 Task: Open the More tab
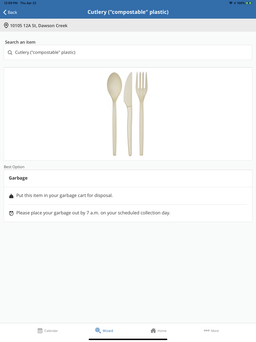(211, 331)
